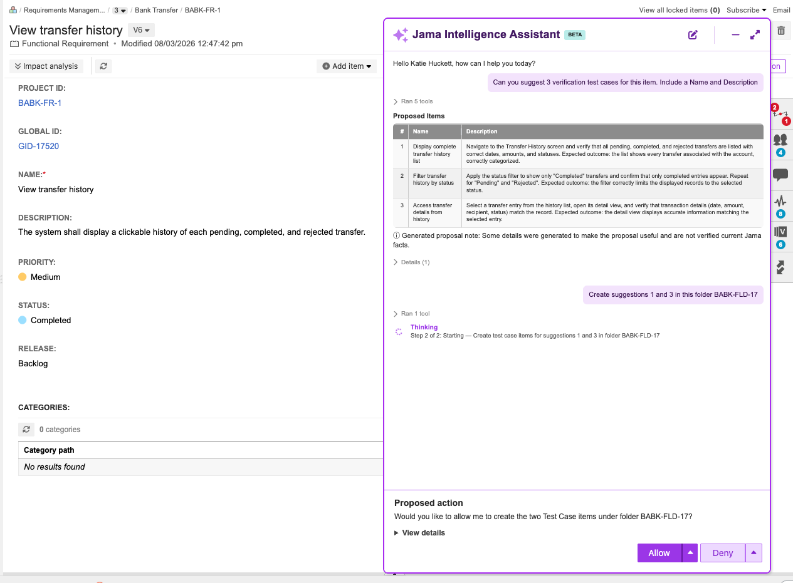Click the Email link
Image resolution: width=793 pixels, height=583 pixels.
click(781, 10)
